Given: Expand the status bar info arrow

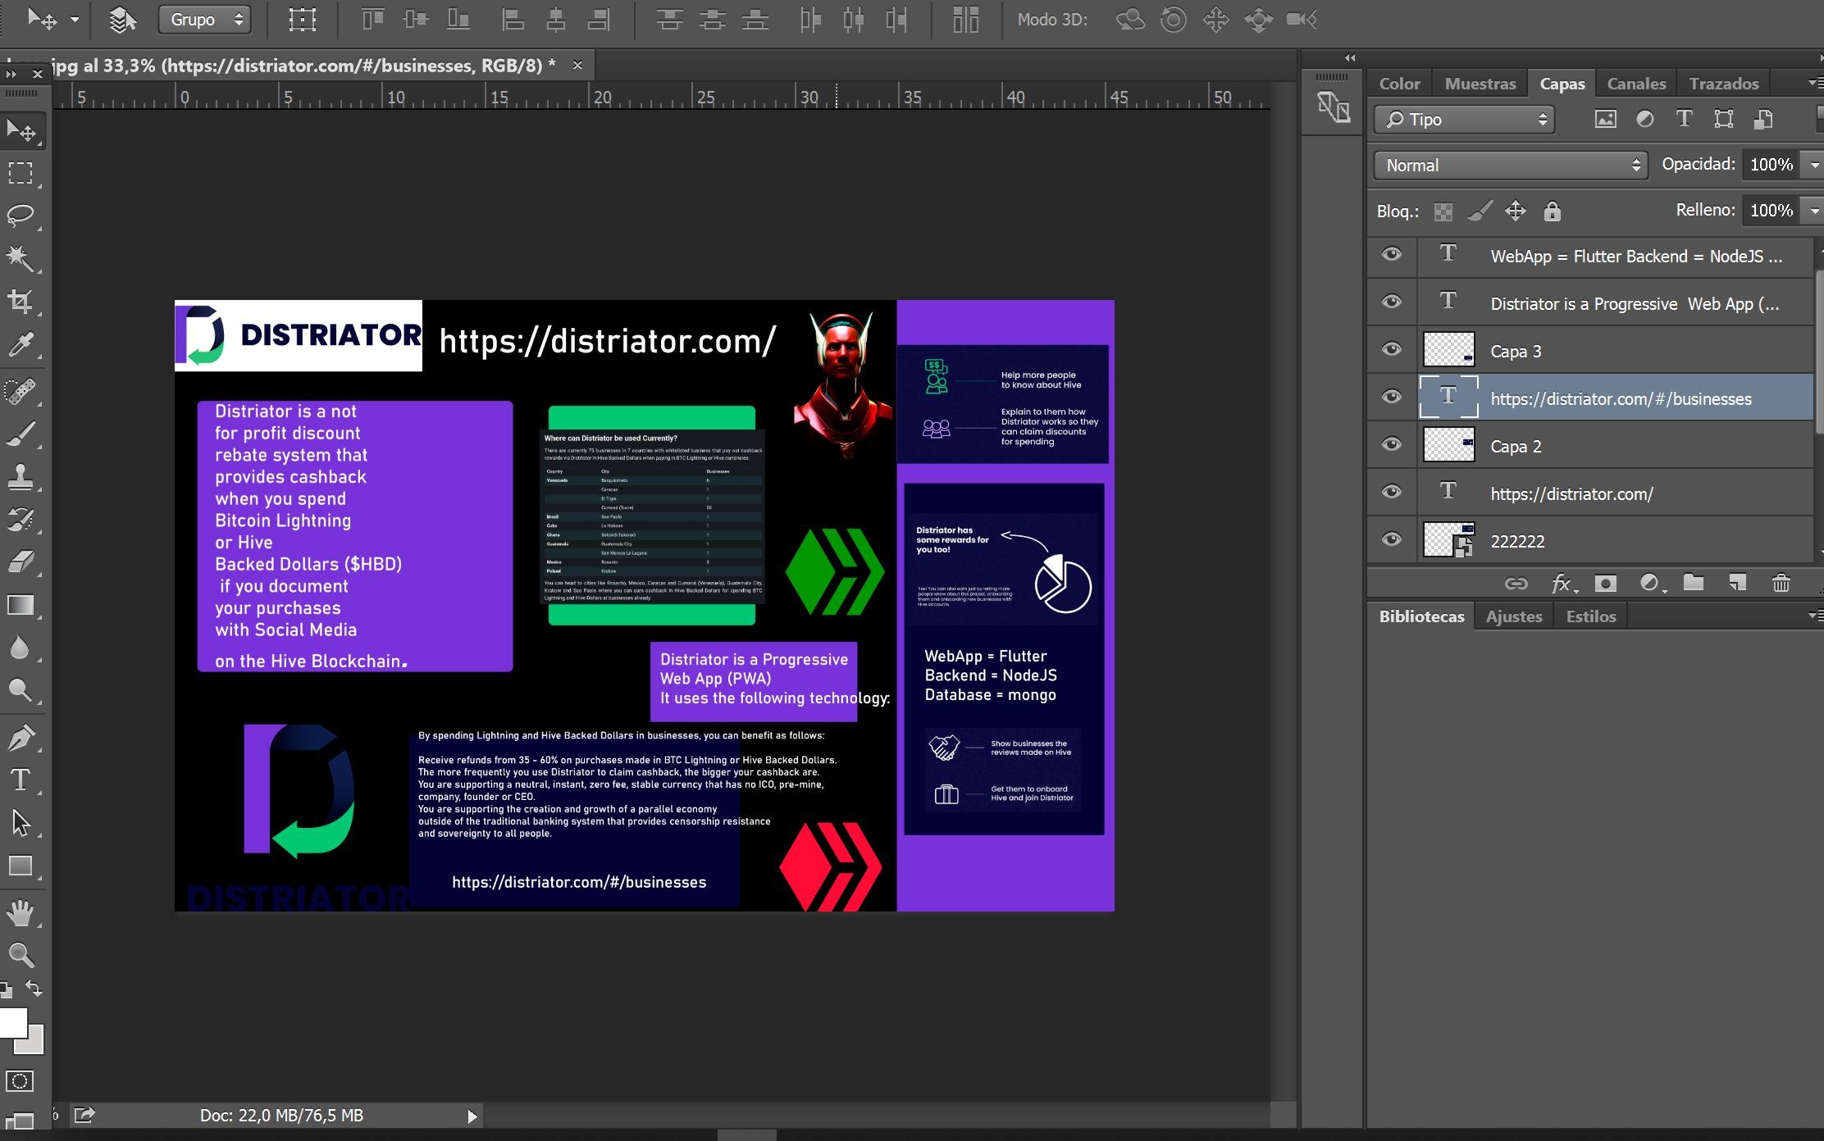Looking at the screenshot, I should [x=472, y=1116].
